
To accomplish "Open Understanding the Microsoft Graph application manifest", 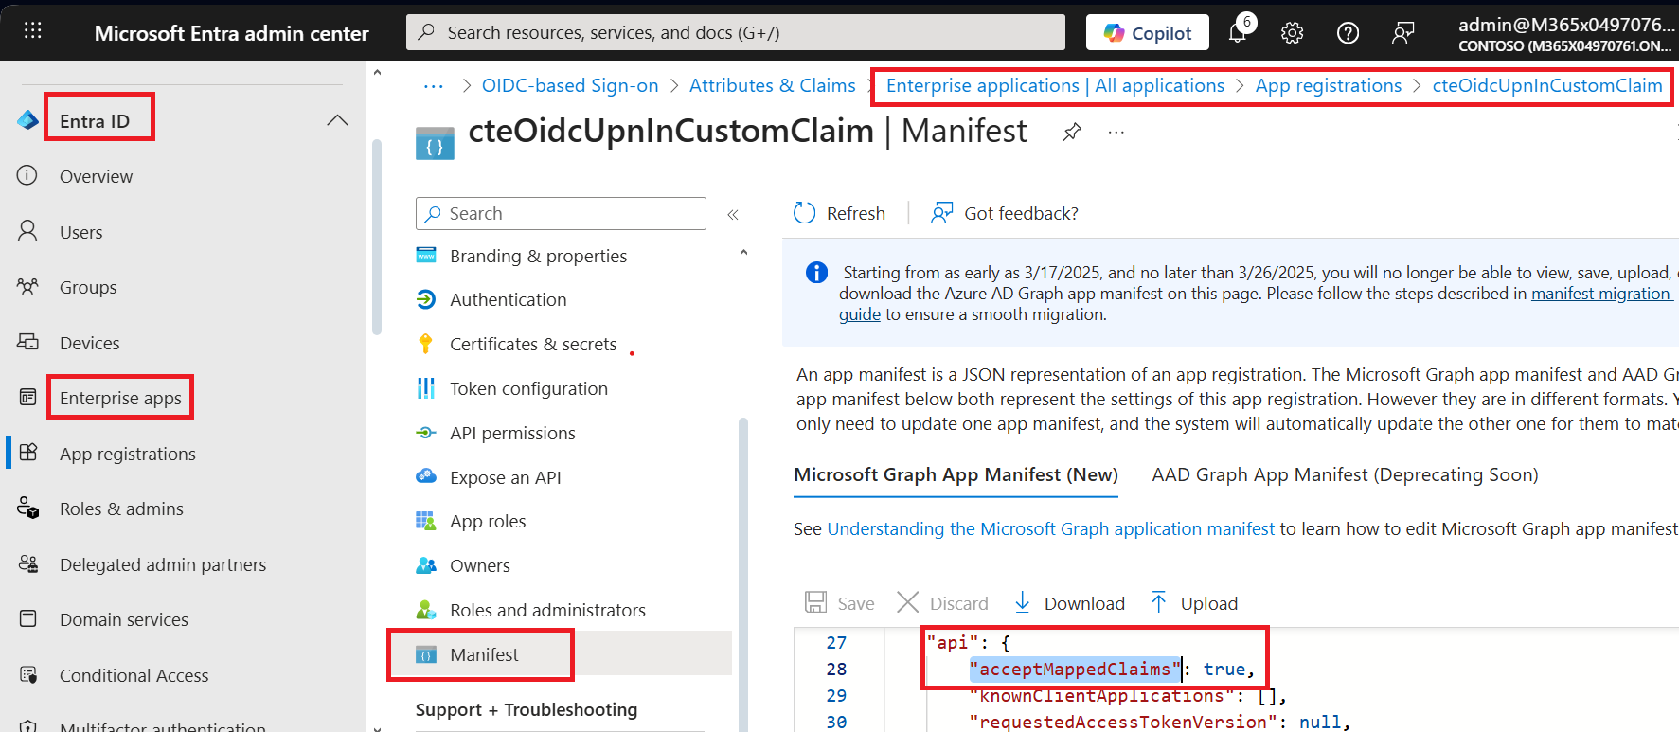I will point(1050,528).
